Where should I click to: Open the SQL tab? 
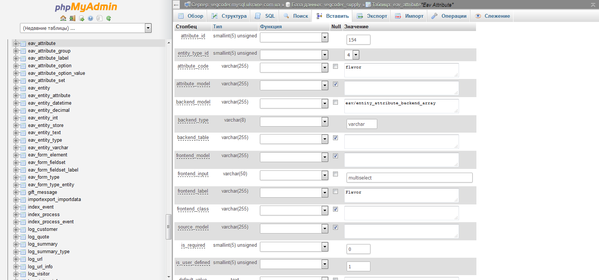[265, 16]
